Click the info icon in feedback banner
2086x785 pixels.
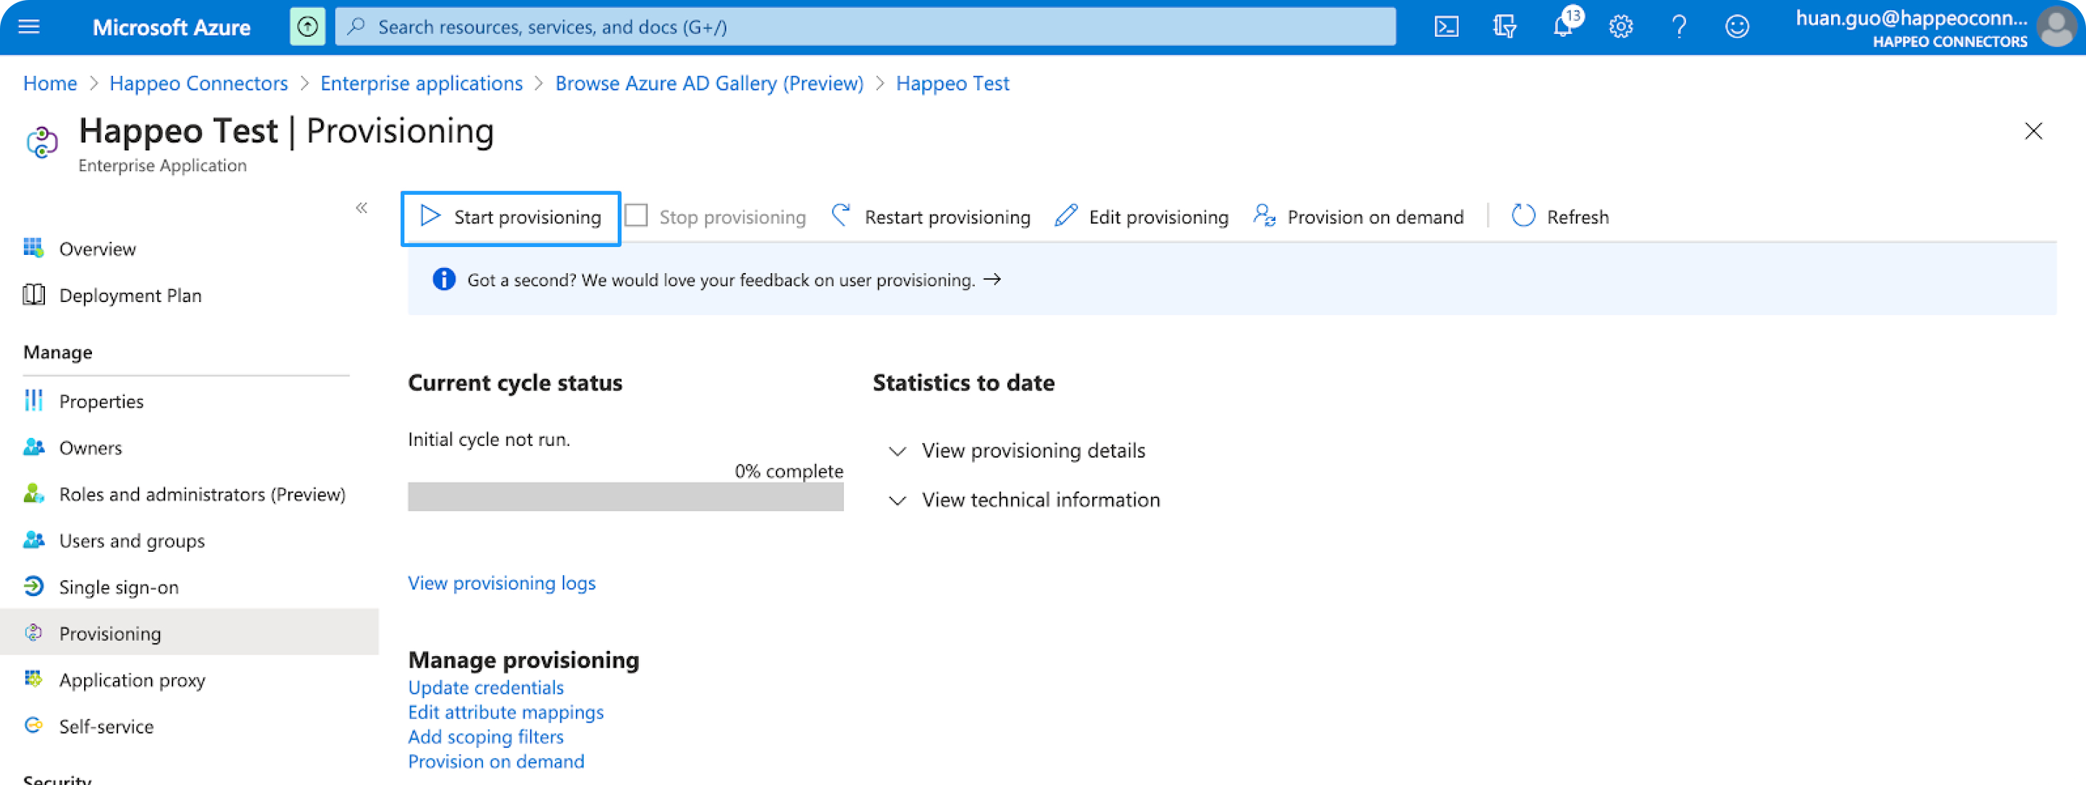click(x=444, y=280)
